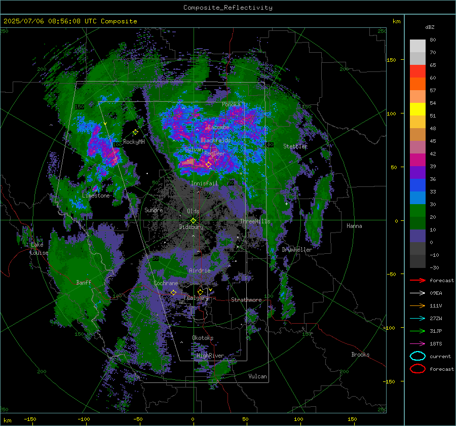This screenshot has height=426, width=456.
Task: Click the 150 tick on right km axis
Action: 391,60
